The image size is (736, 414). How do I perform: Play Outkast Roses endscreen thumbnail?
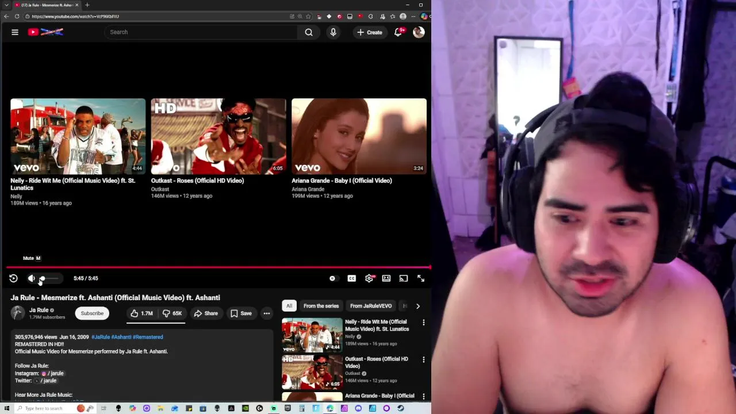pyautogui.click(x=218, y=136)
